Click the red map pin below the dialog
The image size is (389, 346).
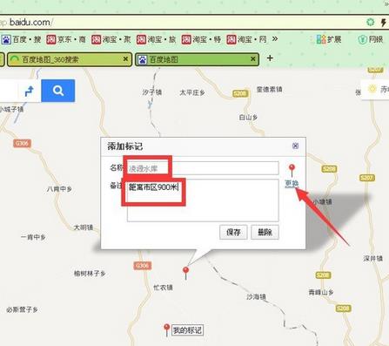pyautogui.click(x=186, y=273)
